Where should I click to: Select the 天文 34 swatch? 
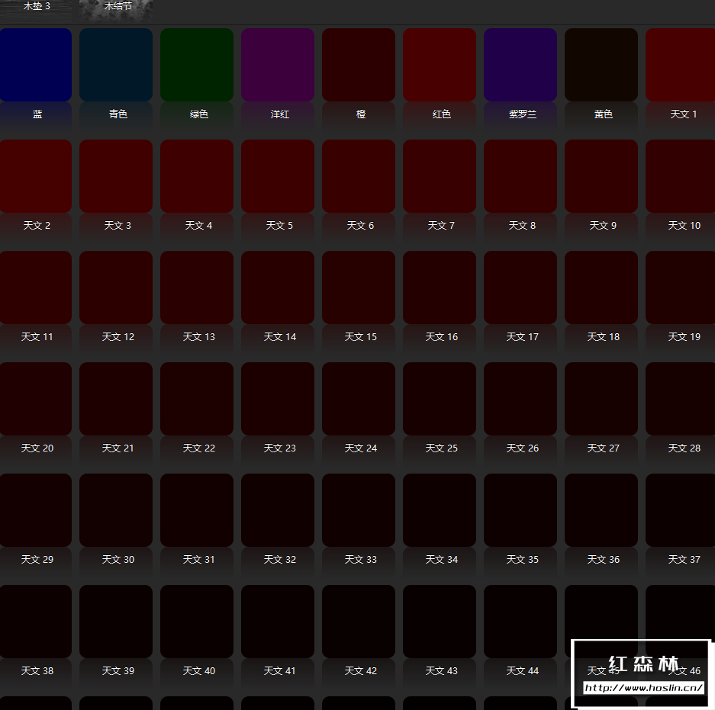pyautogui.click(x=440, y=510)
